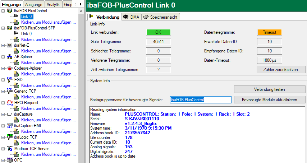The height and width of the screenshot is (163, 307).
Task: Click the green OK link status indicator
Action: (x=158, y=32)
